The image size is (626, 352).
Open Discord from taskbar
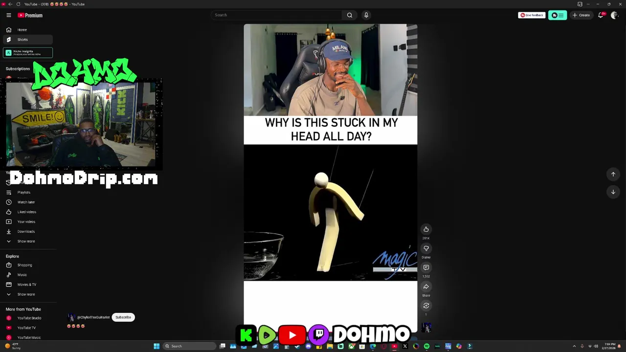point(309,346)
